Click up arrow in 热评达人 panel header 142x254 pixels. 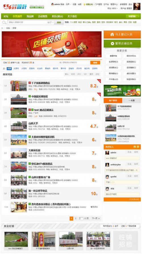(x=135, y=147)
